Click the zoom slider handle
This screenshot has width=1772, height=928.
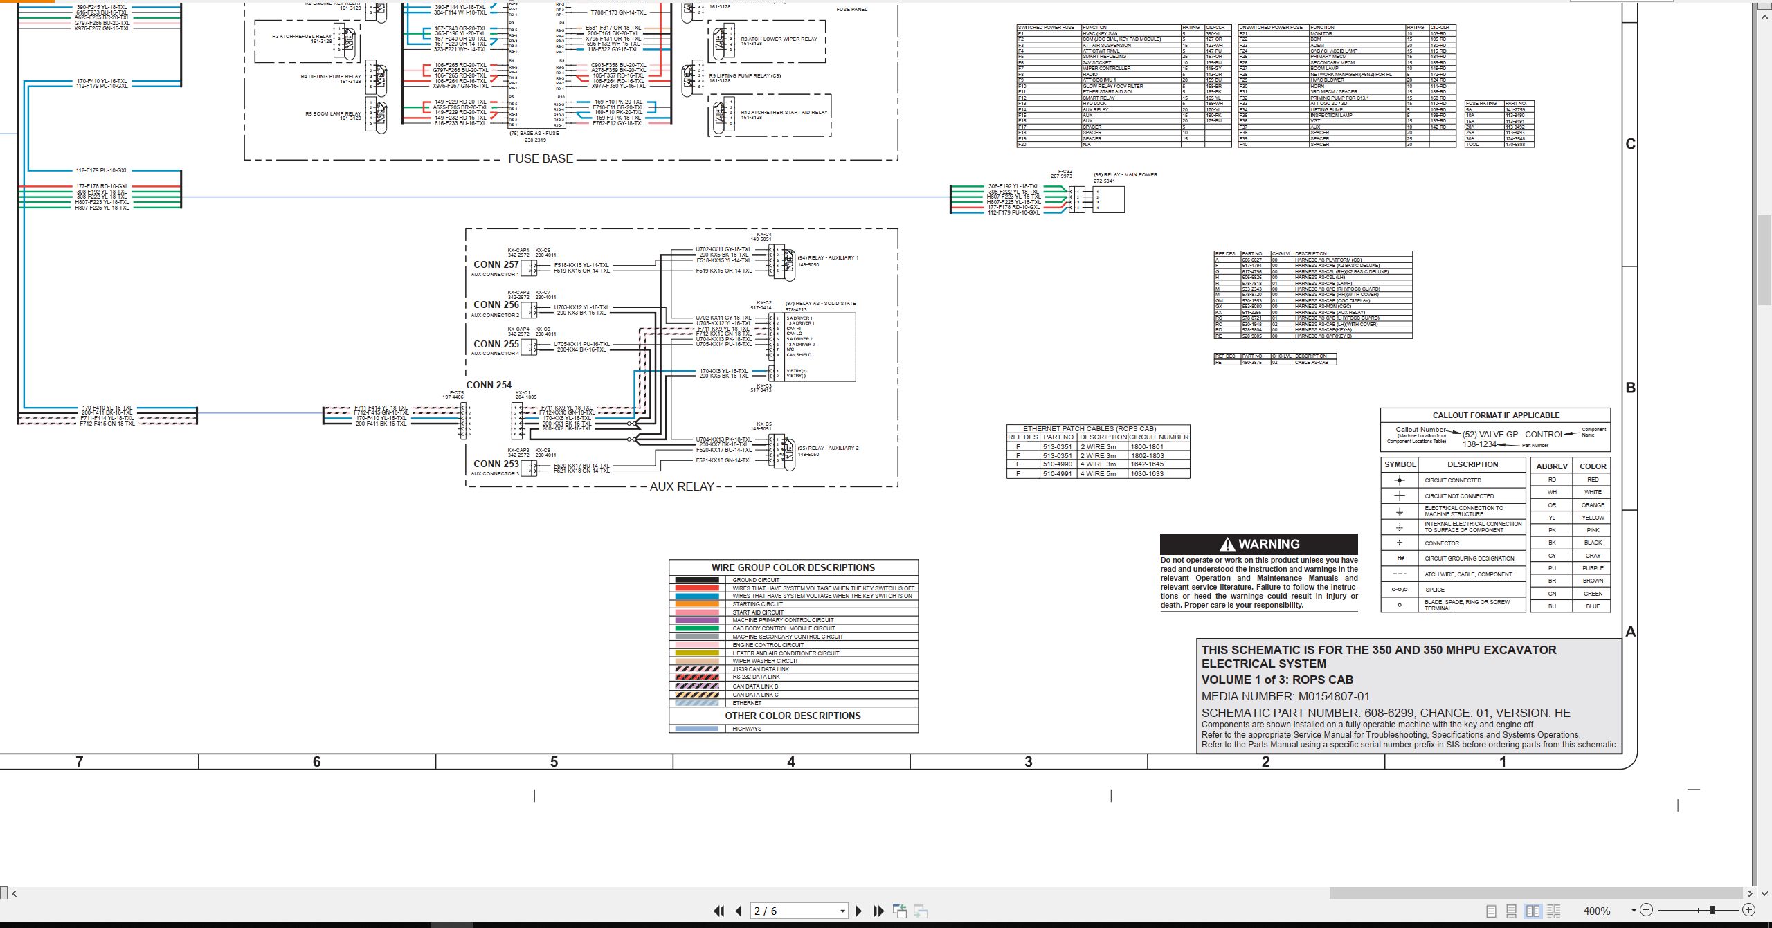pyautogui.click(x=1712, y=911)
